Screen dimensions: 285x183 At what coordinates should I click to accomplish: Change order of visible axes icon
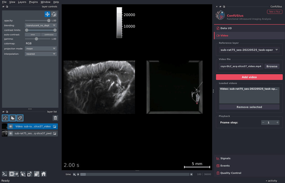point(23,174)
